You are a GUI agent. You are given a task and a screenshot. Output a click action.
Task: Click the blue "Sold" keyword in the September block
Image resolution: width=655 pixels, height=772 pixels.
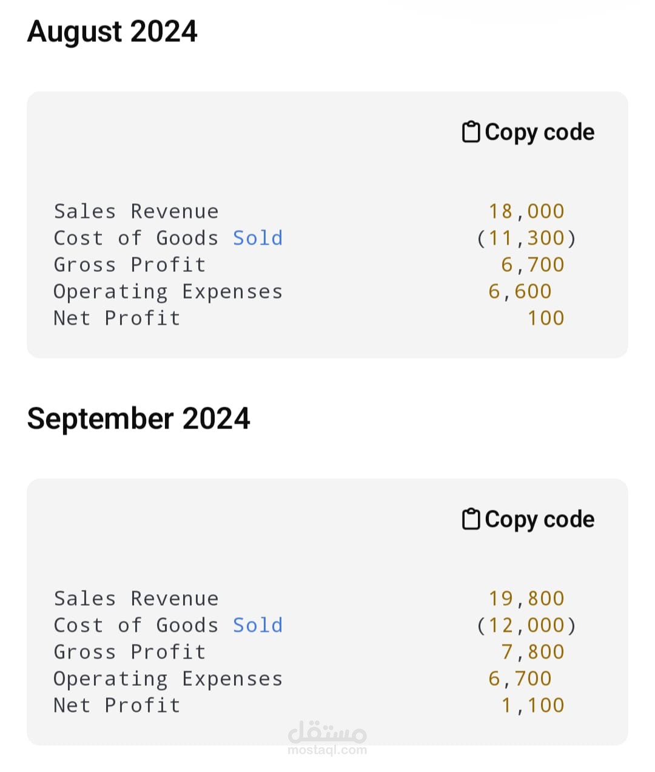point(258,625)
